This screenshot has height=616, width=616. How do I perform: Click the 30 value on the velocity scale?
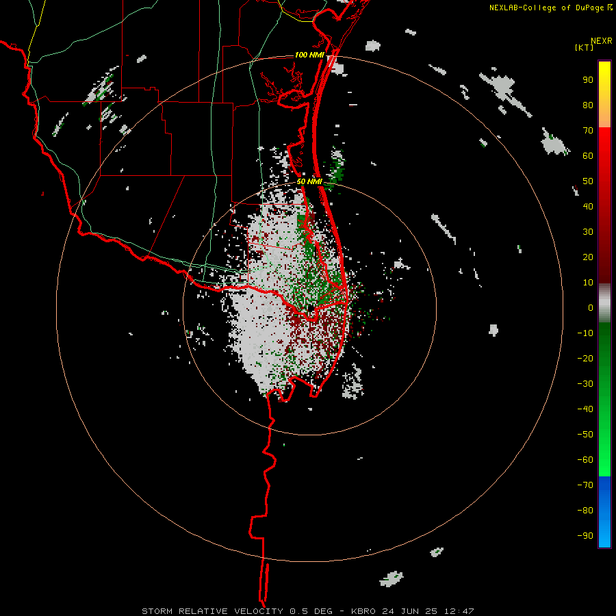point(588,232)
